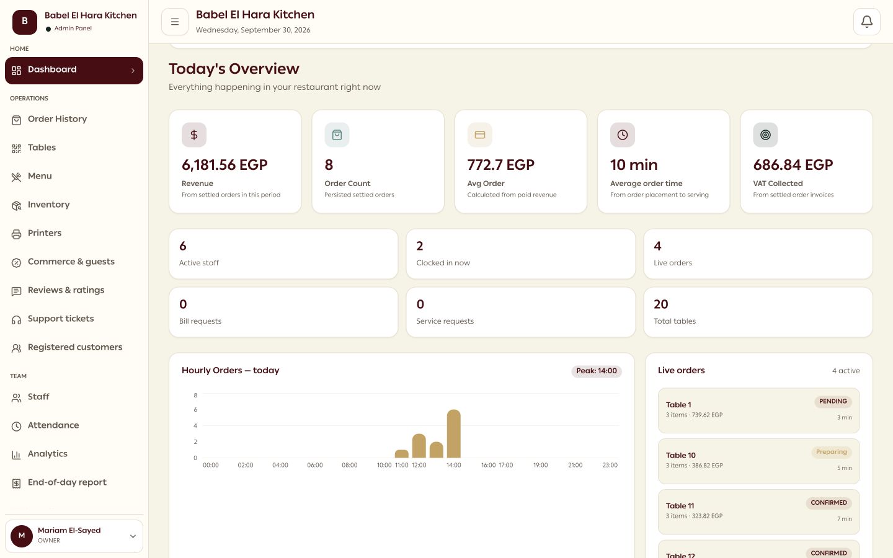Image resolution: width=893 pixels, height=558 pixels.
Task: Click the Preparing status badge on Table 10
Action: pos(832,453)
